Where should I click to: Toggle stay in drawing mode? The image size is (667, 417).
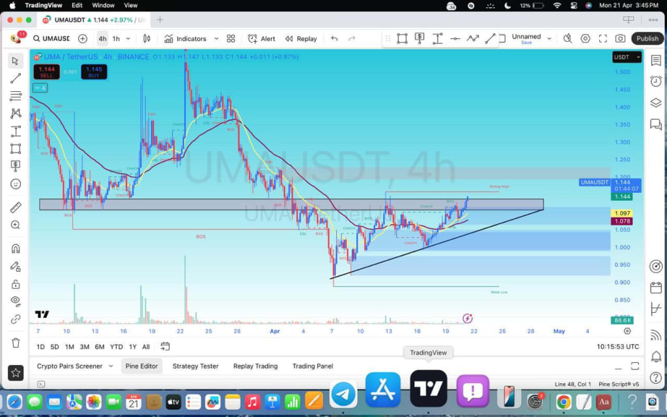click(x=16, y=266)
